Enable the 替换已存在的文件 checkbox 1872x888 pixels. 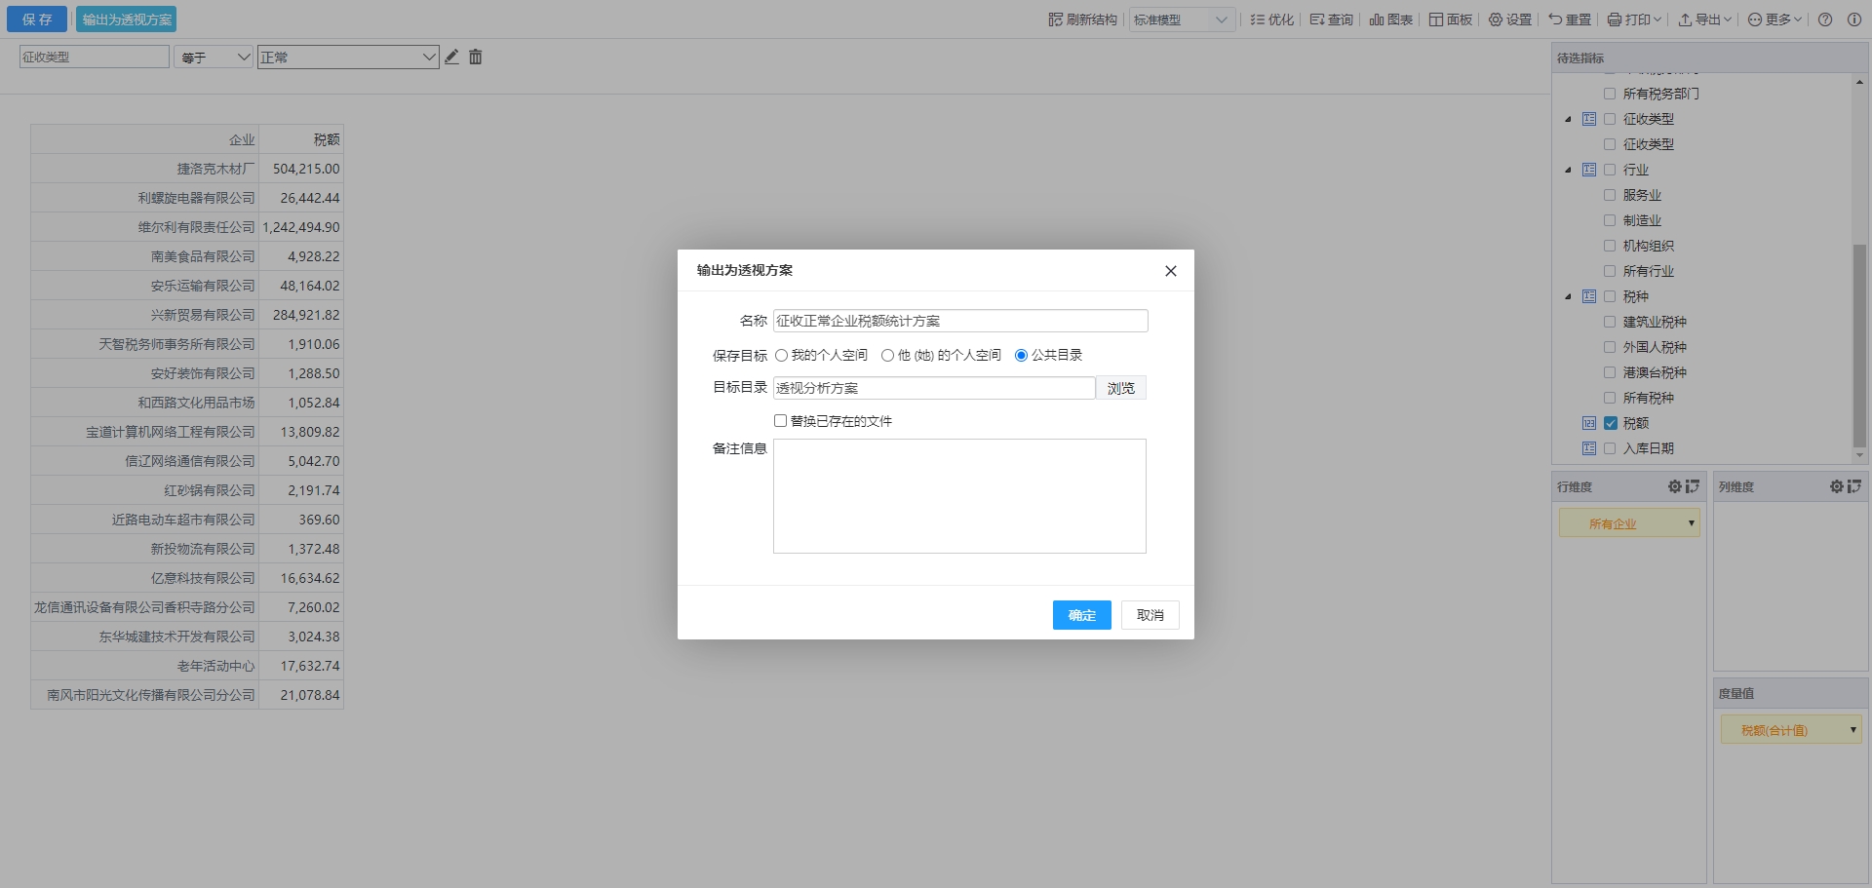[780, 421]
